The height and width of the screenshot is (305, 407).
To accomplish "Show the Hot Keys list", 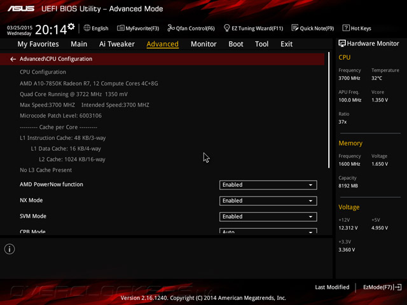I will point(357,28).
